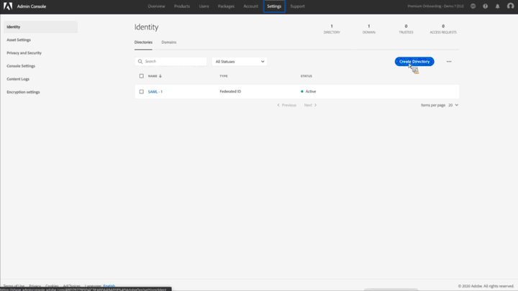Sort by the Name column arrow

(x=160, y=76)
